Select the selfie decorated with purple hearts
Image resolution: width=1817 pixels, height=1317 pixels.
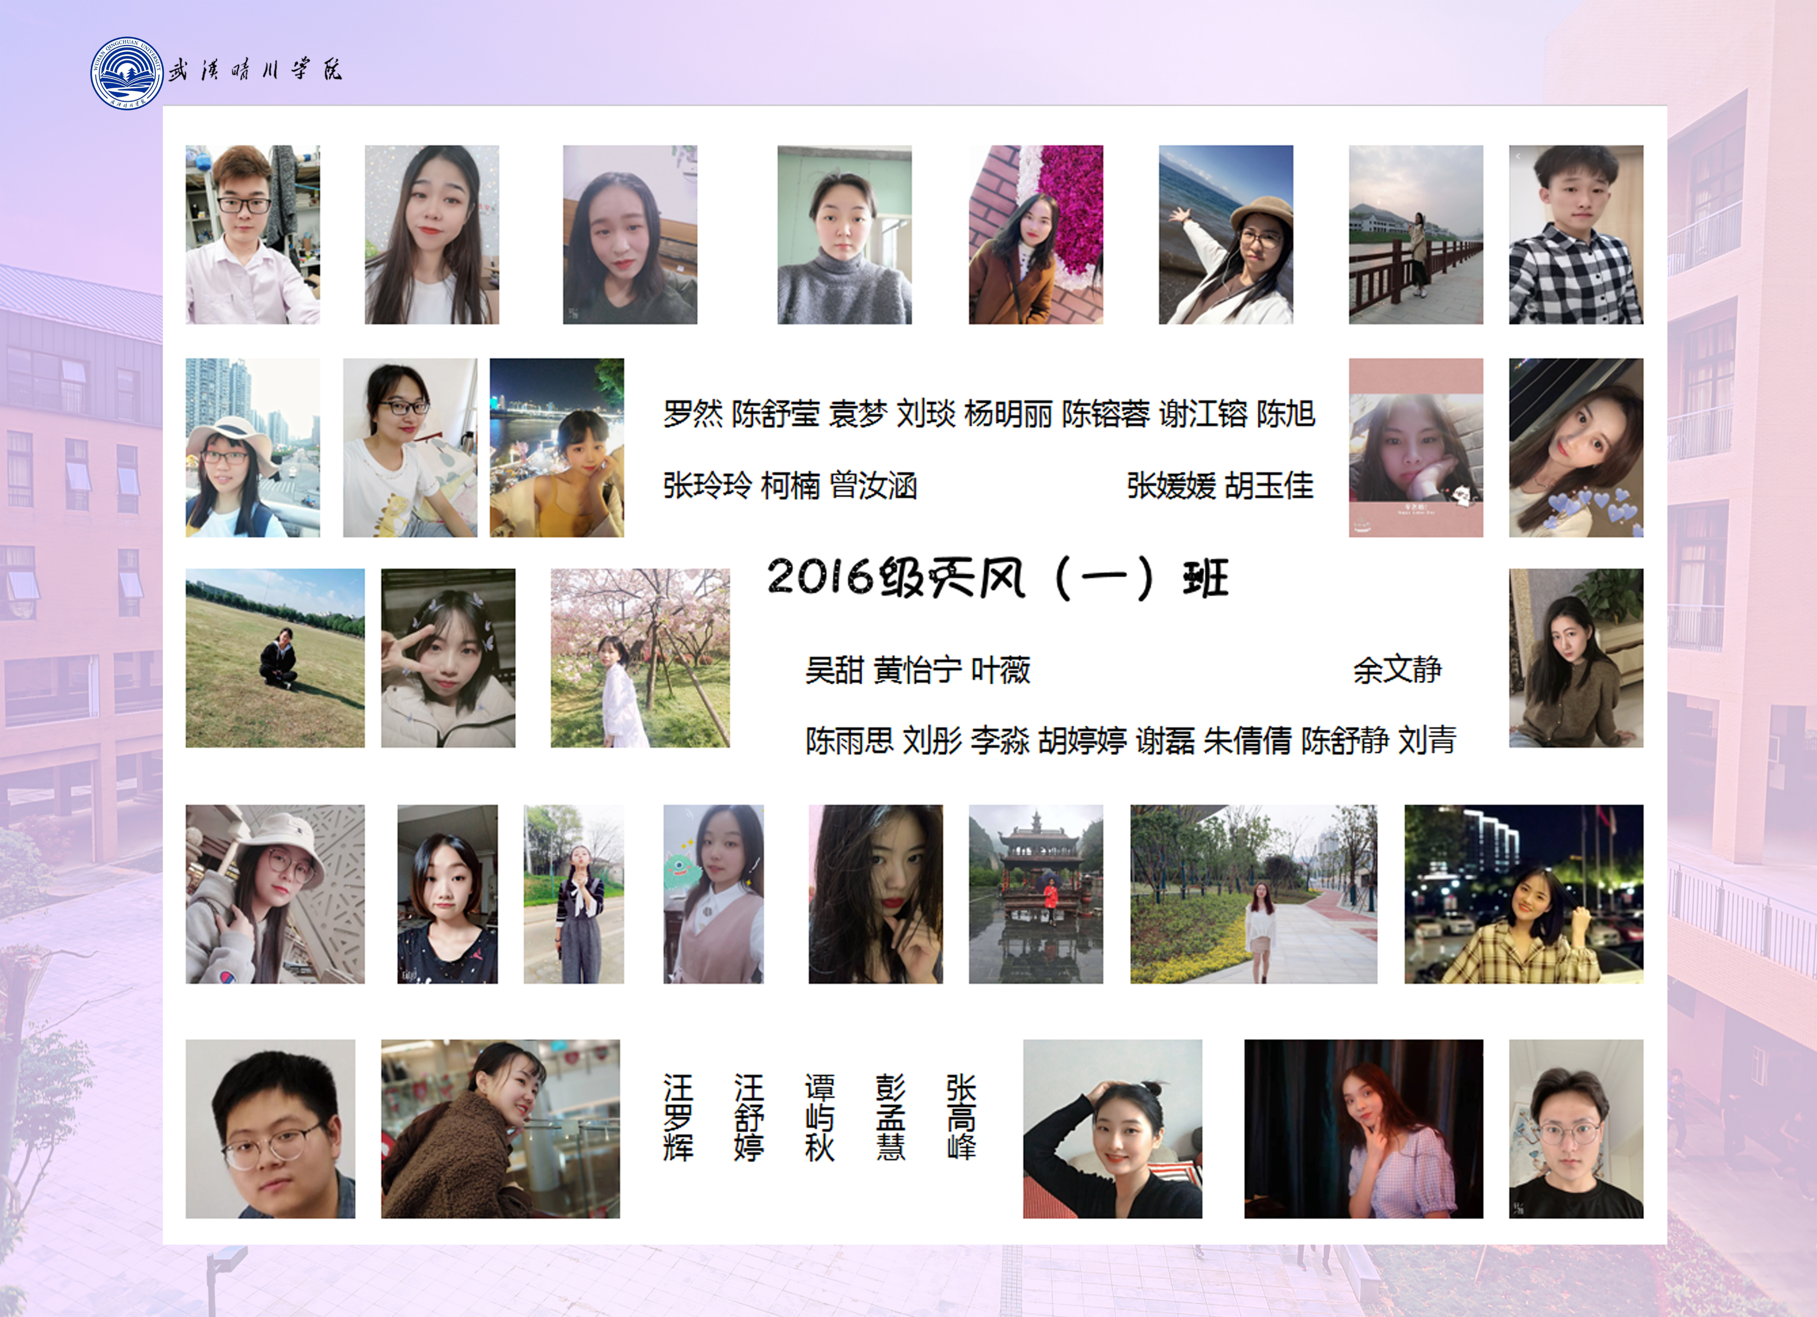[x=1575, y=447]
